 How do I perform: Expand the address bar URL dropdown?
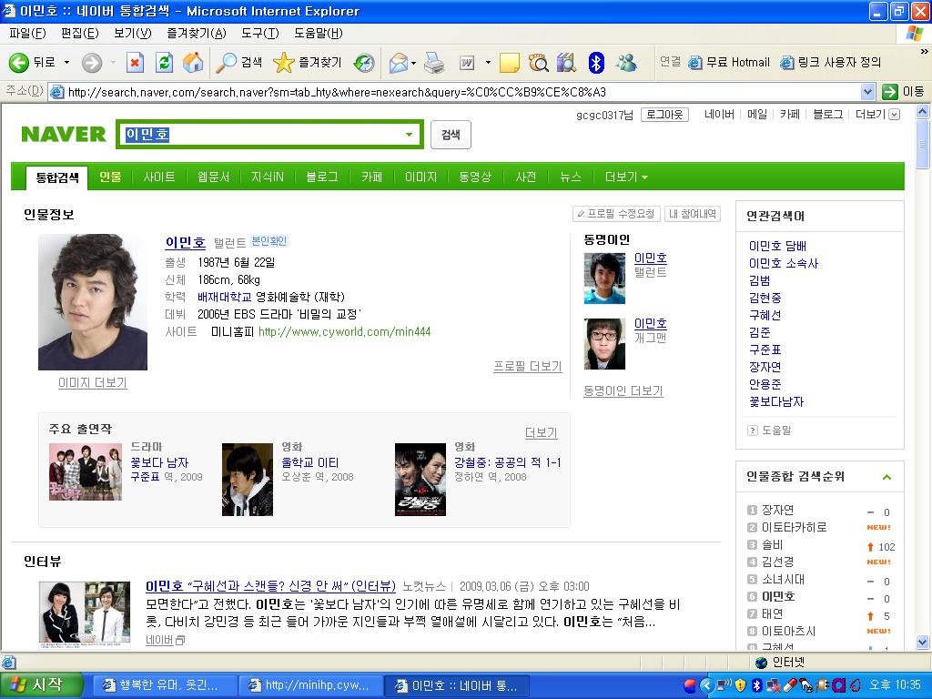(867, 91)
